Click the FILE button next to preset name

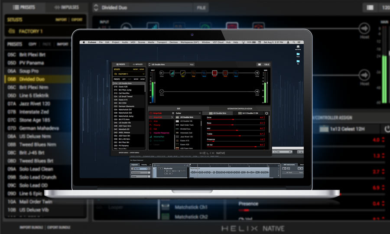click(x=192, y=65)
